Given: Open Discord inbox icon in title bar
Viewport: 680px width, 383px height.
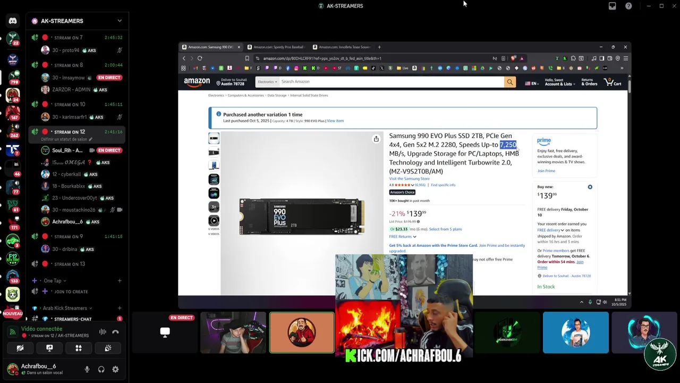Looking at the screenshot, I should coord(612,6).
